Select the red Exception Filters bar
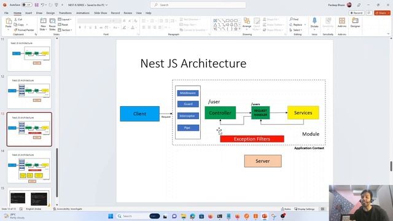 252,139
